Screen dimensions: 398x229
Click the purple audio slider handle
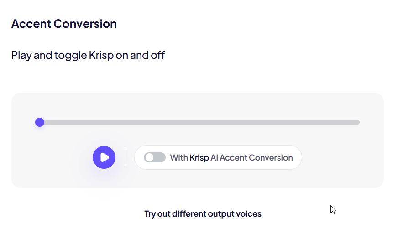coord(40,122)
